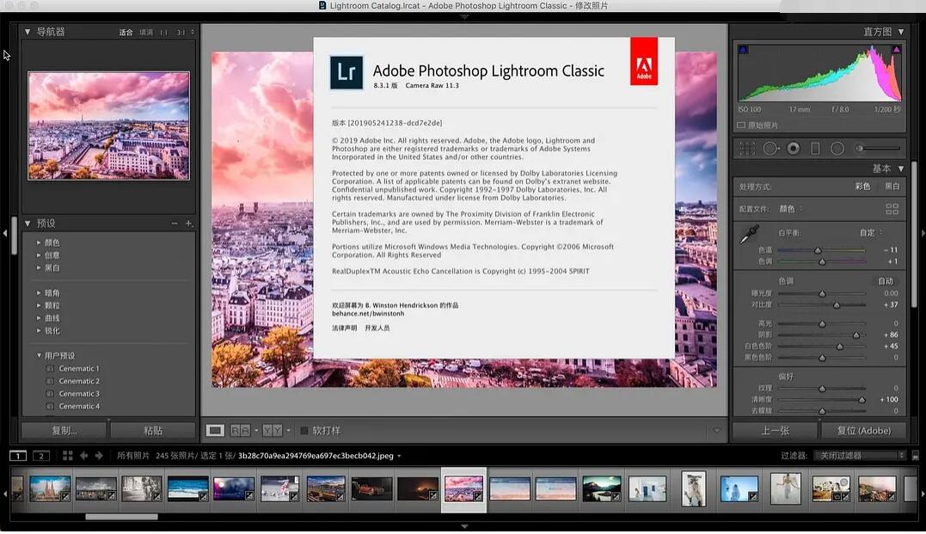
Task: Enable the 软打样 soft proofing checkbox
Action: (304, 431)
